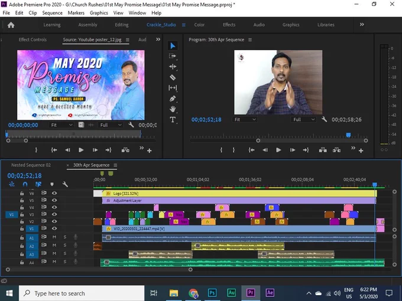Go to In point in Program monitor
The image size is (402, 301).
(x=251, y=150)
